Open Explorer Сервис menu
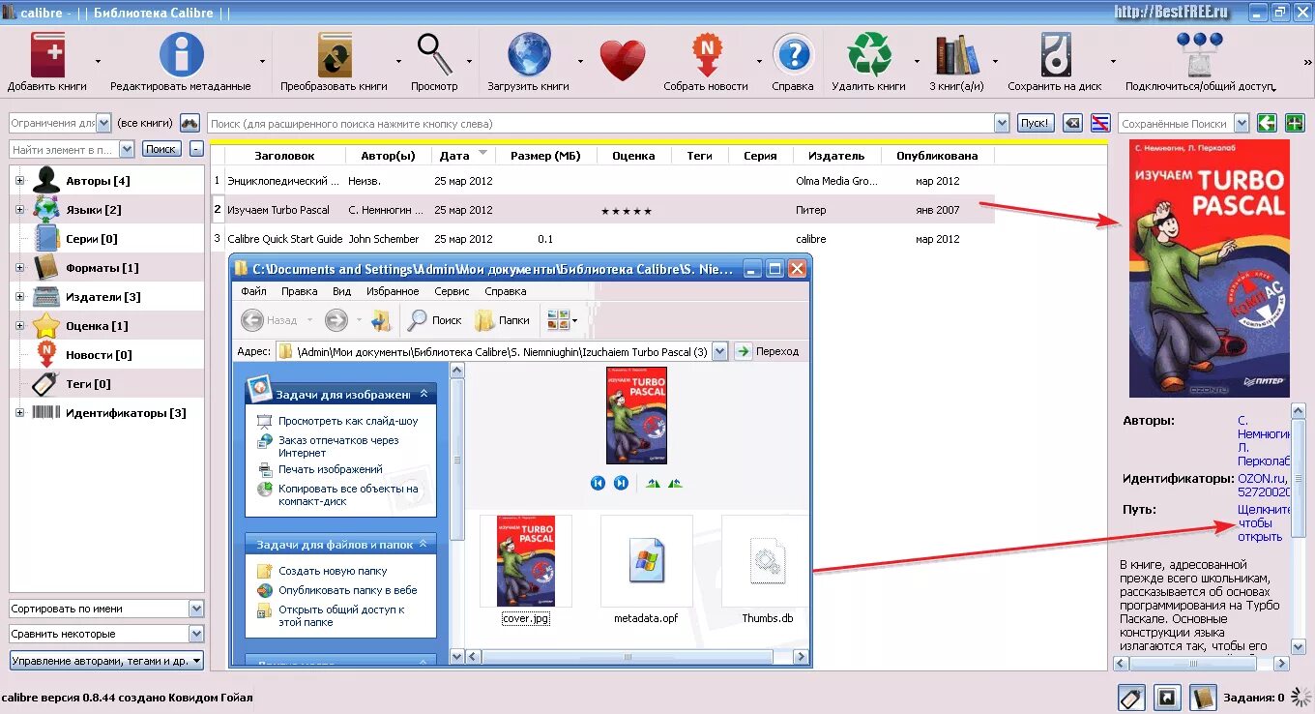This screenshot has height=714, width=1315. [x=452, y=291]
